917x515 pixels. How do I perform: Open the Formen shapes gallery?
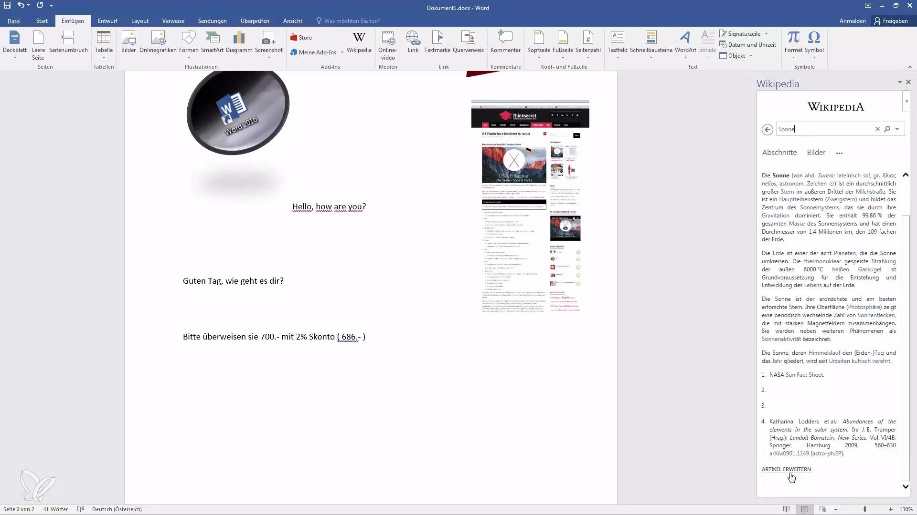[x=189, y=44]
